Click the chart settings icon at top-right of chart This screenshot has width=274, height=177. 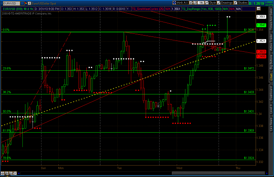259,9
